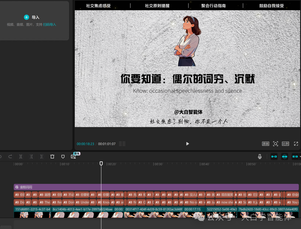Select the English subtitle clip No o
301x229 pixels.
pyautogui.click(x=190, y=202)
